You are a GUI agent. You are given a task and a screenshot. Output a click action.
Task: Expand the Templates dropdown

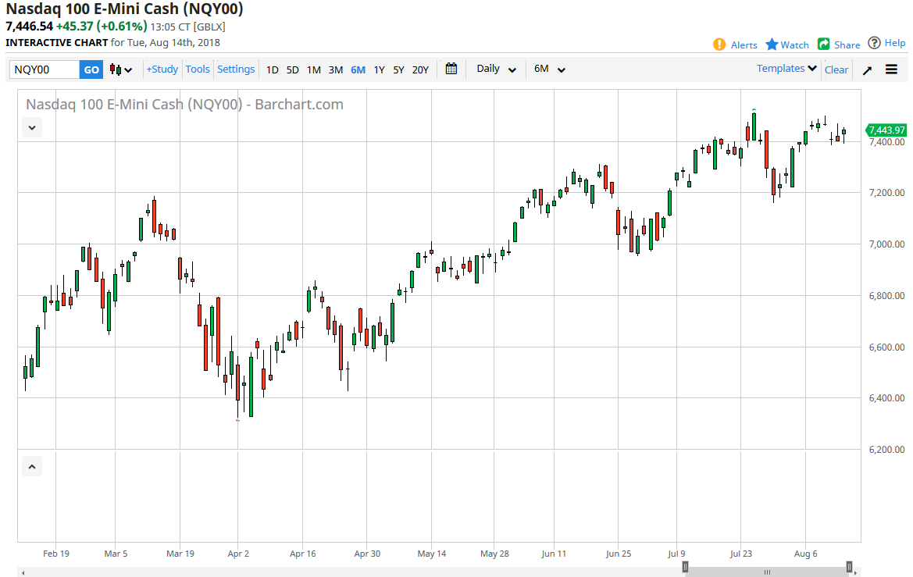[786, 69]
